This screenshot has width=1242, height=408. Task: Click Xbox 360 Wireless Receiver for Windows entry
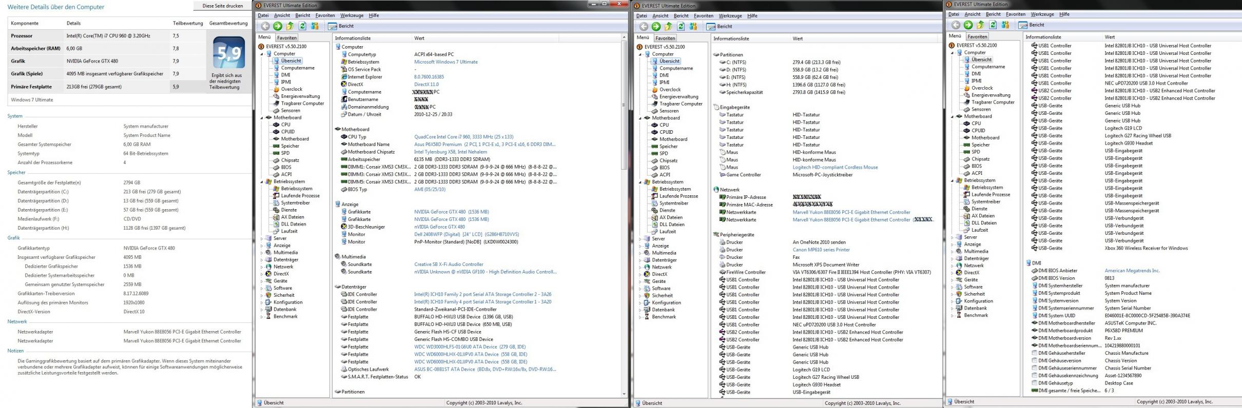pos(1146,249)
